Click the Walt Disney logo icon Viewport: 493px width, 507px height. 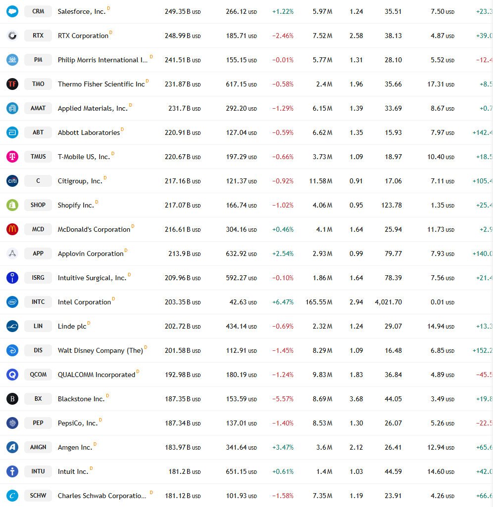[12, 350]
